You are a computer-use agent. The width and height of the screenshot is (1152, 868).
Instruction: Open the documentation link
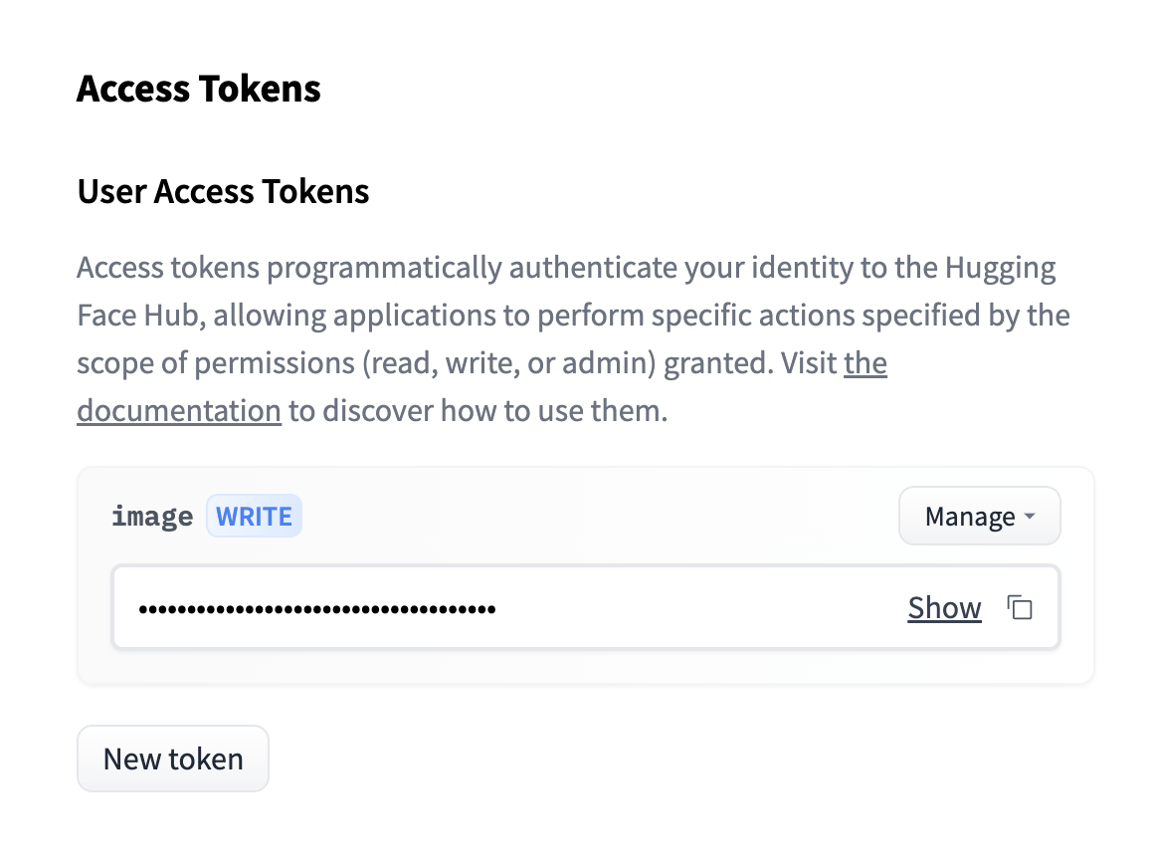coord(179,410)
